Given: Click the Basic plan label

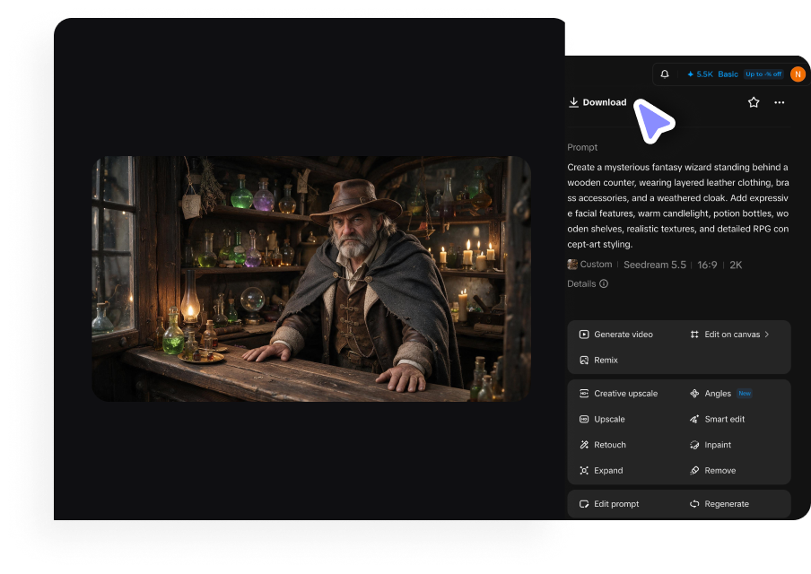Looking at the screenshot, I should pyautogui.click(x=728, y=74).
